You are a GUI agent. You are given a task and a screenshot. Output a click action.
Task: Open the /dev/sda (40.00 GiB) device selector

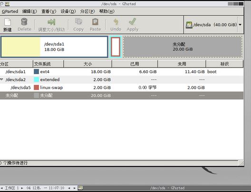click(214, 25)
